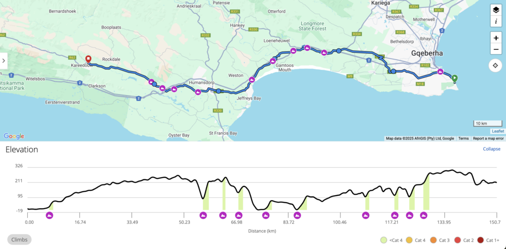Click the Cat 1+ legend swatch

click(x=481, y=240)
